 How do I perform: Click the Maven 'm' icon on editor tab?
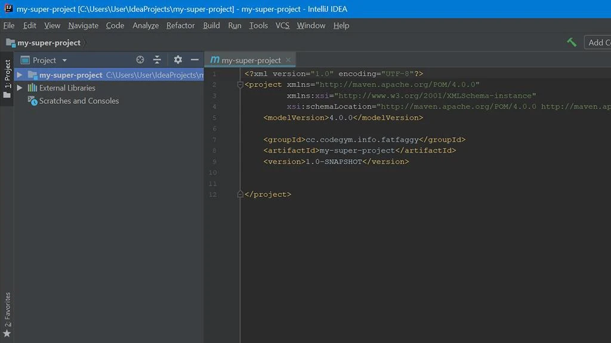coord(215,60)
